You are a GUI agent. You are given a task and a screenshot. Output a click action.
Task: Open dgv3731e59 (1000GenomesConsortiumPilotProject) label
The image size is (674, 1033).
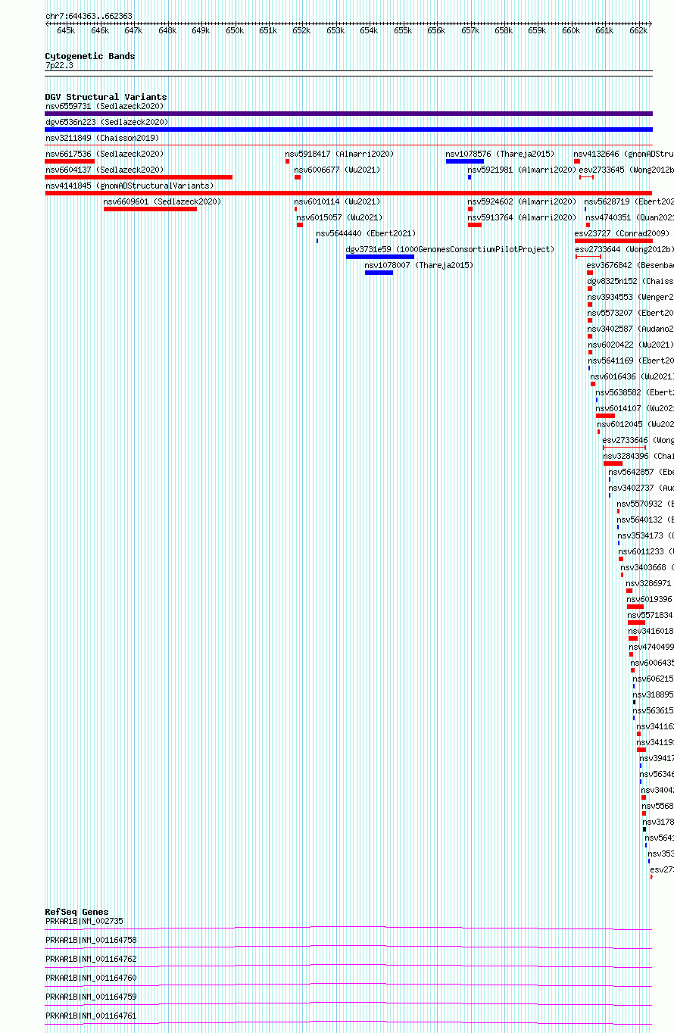(x=450, y=249)
